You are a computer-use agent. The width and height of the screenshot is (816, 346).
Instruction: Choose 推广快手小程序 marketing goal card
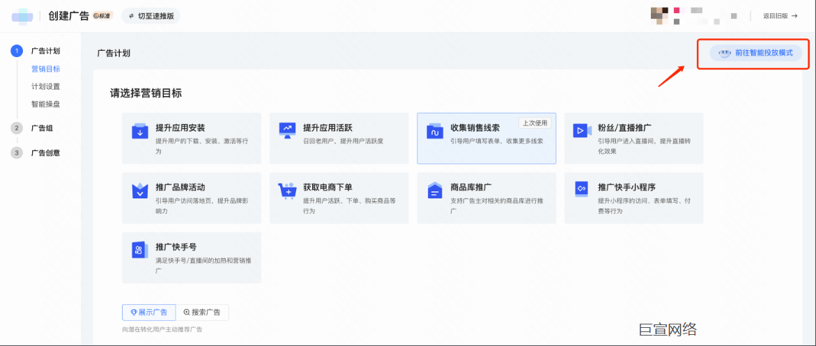634,198
